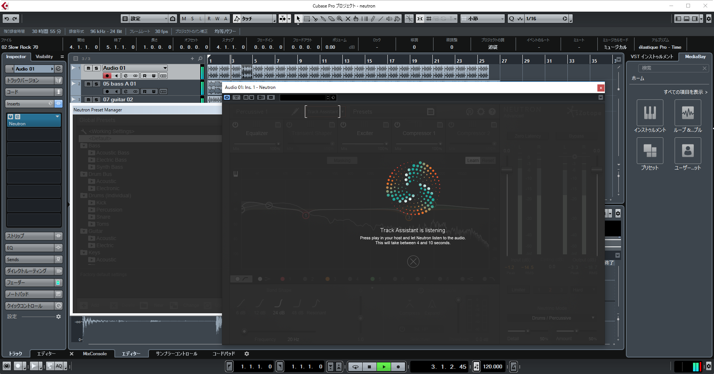Viewport: 714px width, 374px height.
Task: Toggle Snap to Zero Crossing icon
Action: click(x=409, y=19)
